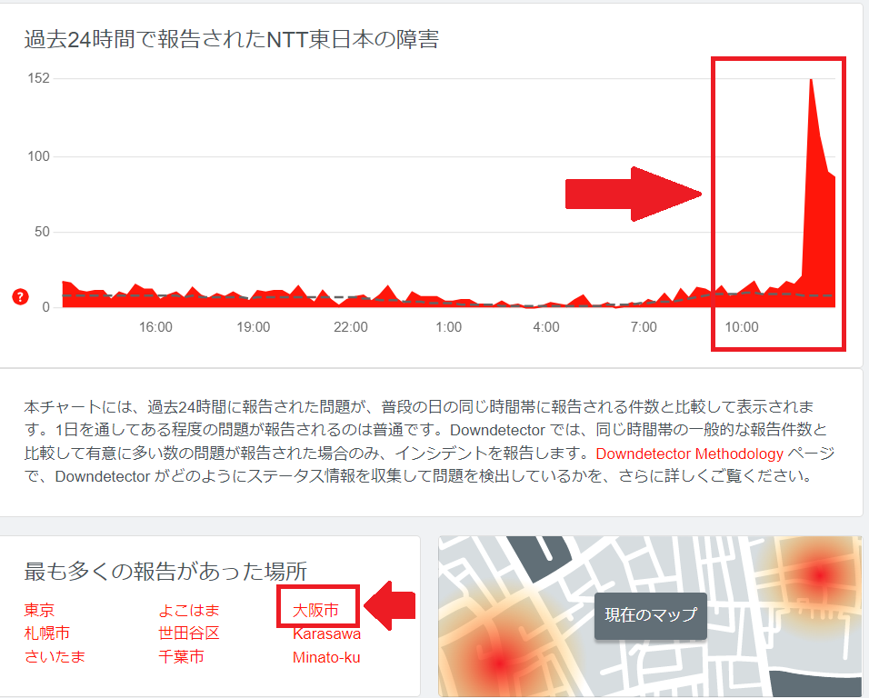Viewport: 869px width, 698px height.
Task: Select 千葉市 location link
Action: 181,656
